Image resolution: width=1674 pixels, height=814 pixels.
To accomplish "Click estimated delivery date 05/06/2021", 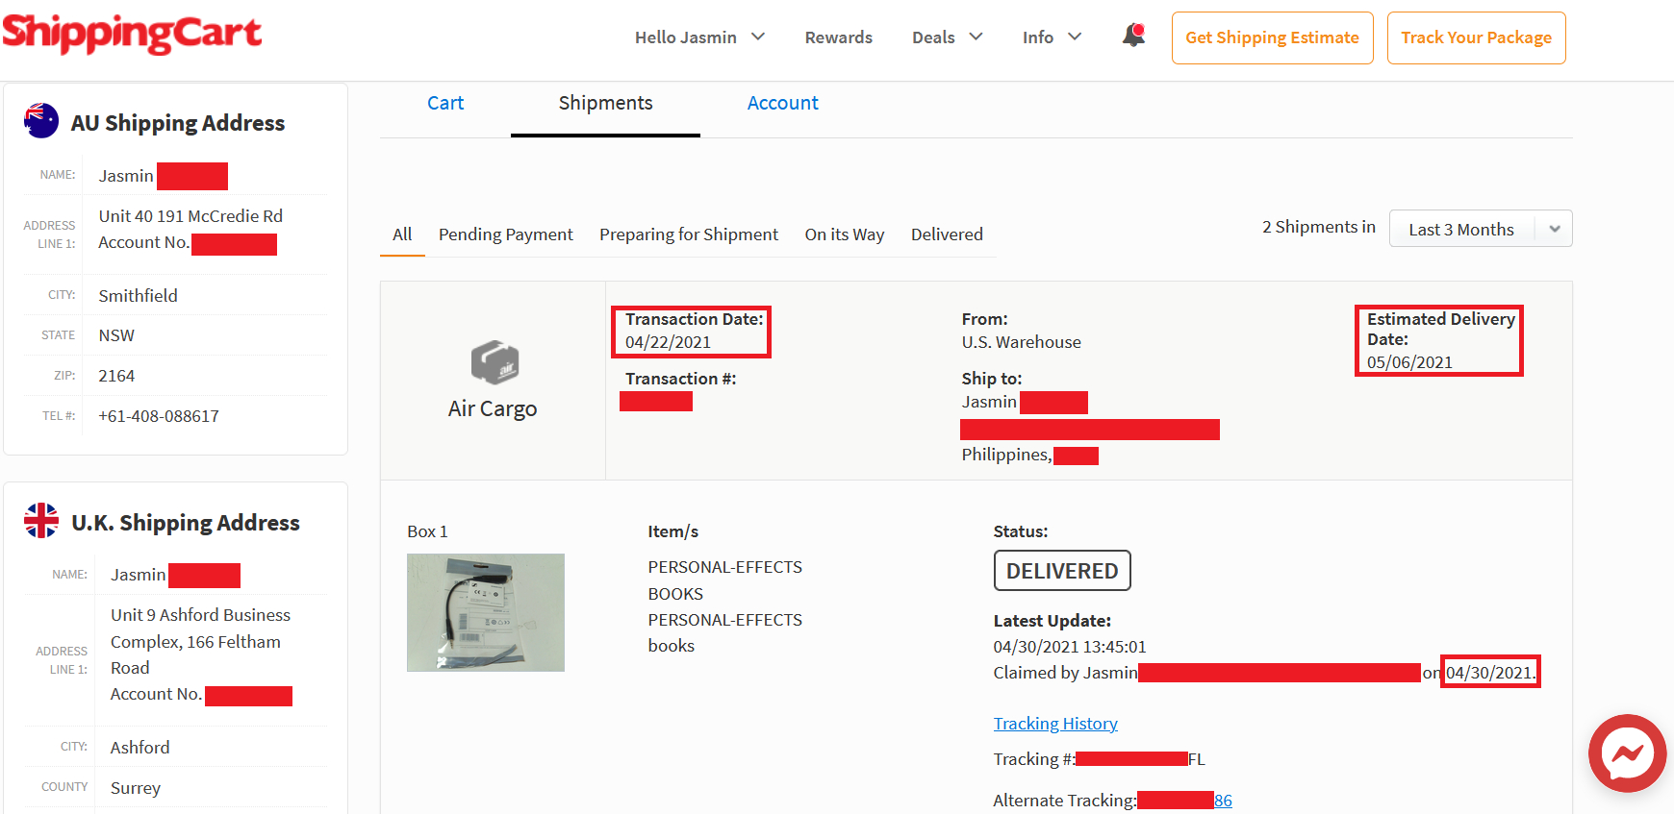I will (x=1409, y=362).
